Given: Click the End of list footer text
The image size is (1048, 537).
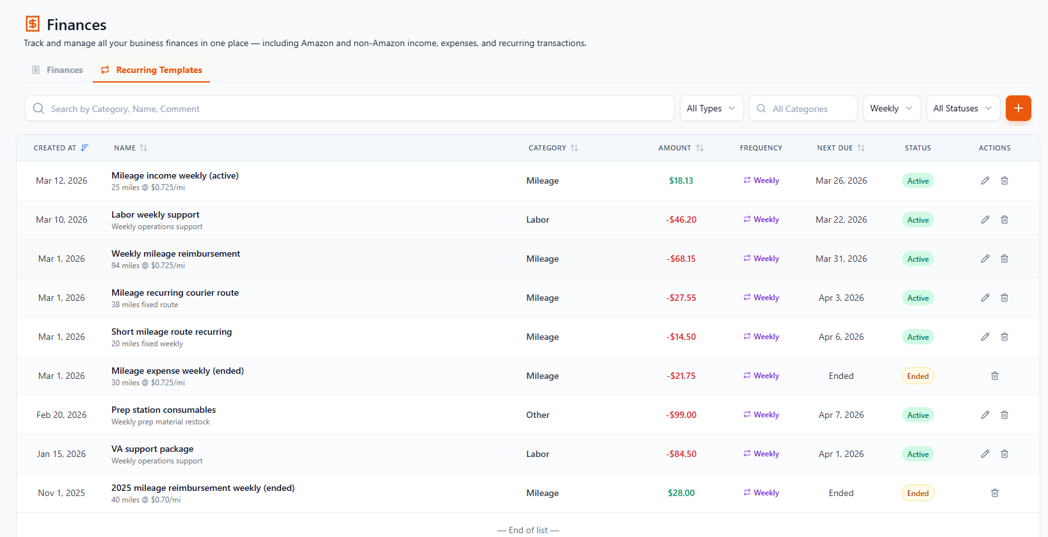Looking at the screenshot, I should tap(528, 530).
